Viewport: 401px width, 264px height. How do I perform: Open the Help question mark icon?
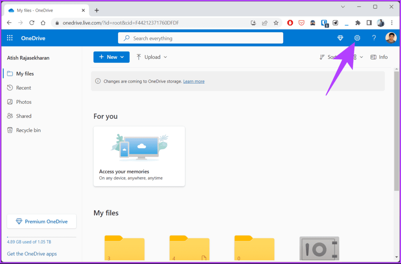pos(374,38)
